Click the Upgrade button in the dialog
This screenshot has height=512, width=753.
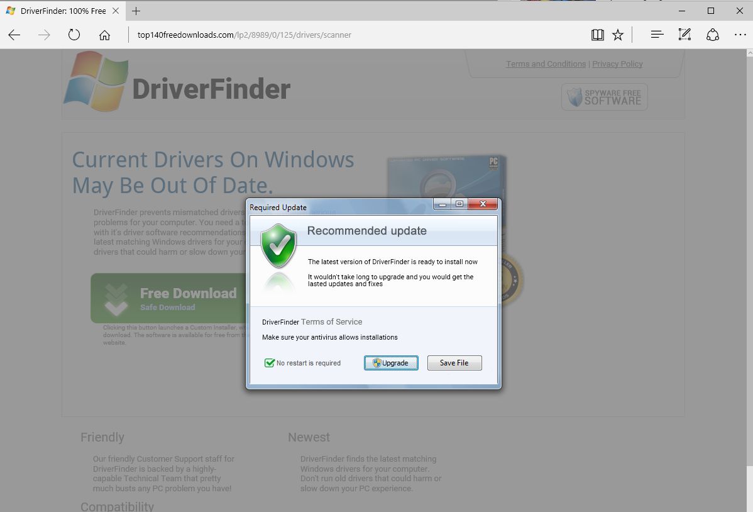click(x=390, y=363)
